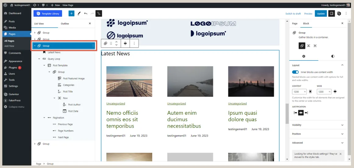Open block toolbar three-dot options

[x=134, y=44]
